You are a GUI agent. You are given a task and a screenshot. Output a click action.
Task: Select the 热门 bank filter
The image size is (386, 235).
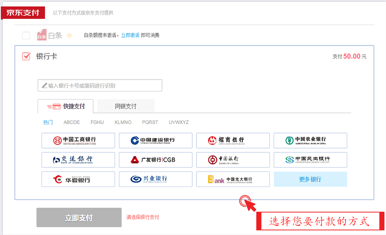[48, 122]
